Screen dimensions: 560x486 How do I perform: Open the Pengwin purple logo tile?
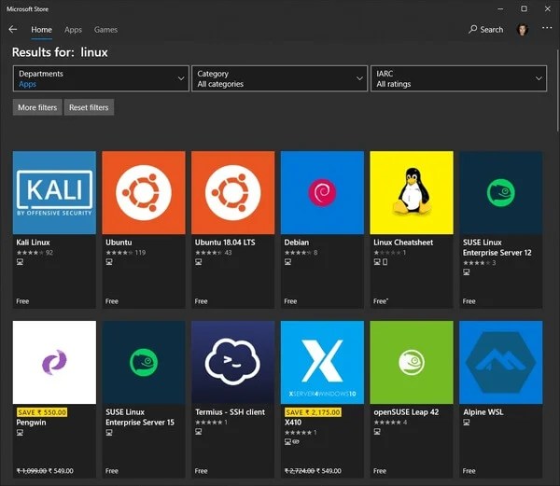point(54,363)
